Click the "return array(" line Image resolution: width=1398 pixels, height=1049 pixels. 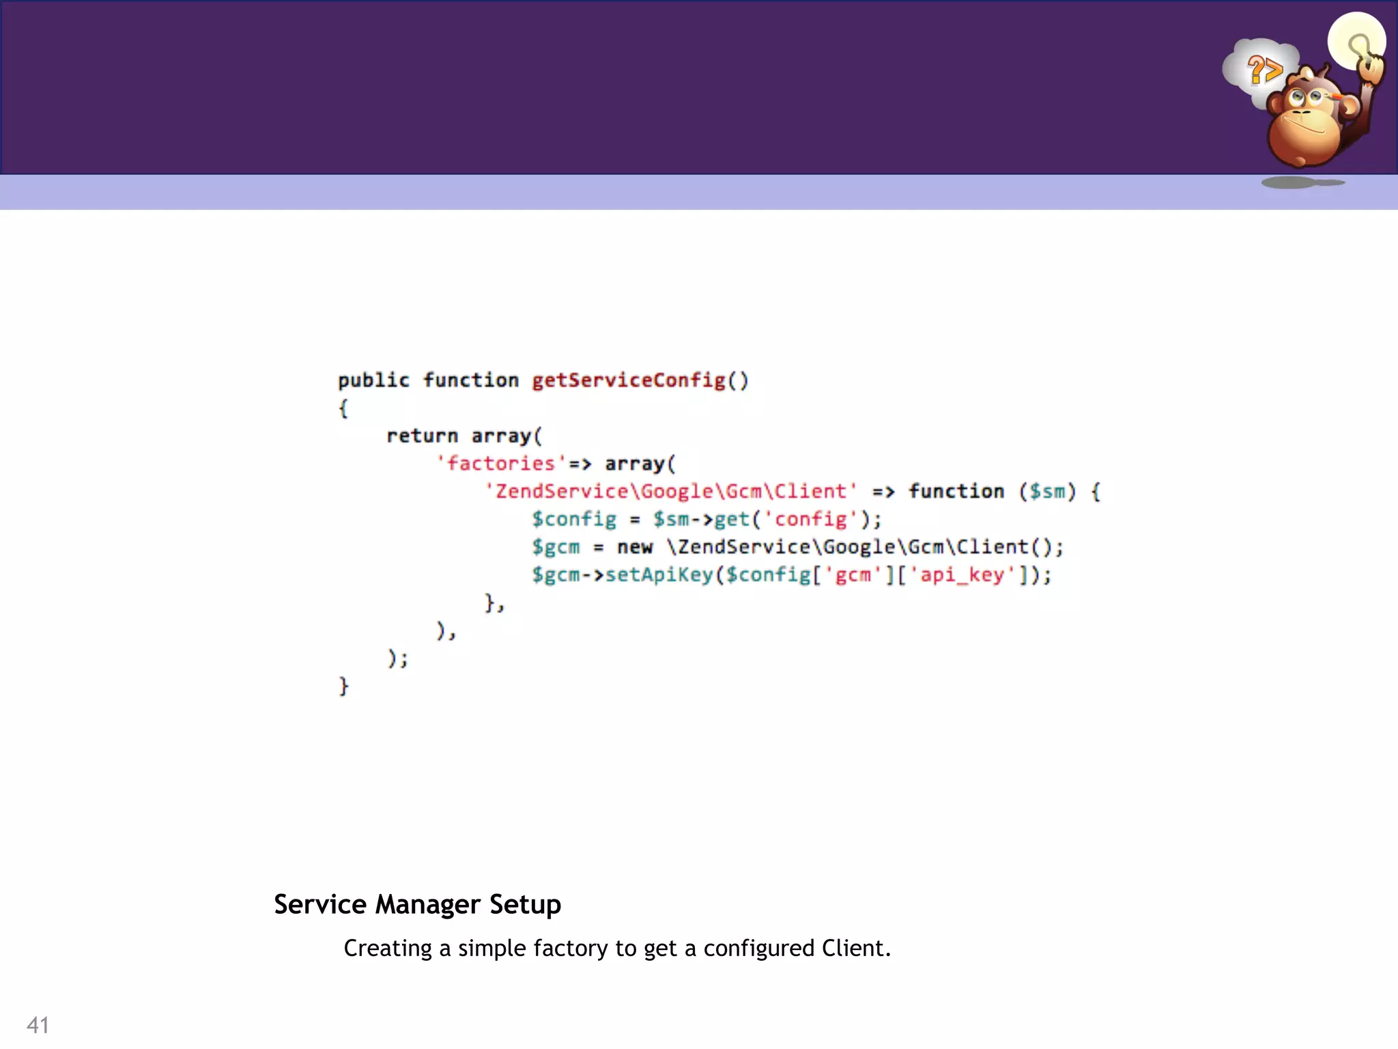click(x=464, y=436)
